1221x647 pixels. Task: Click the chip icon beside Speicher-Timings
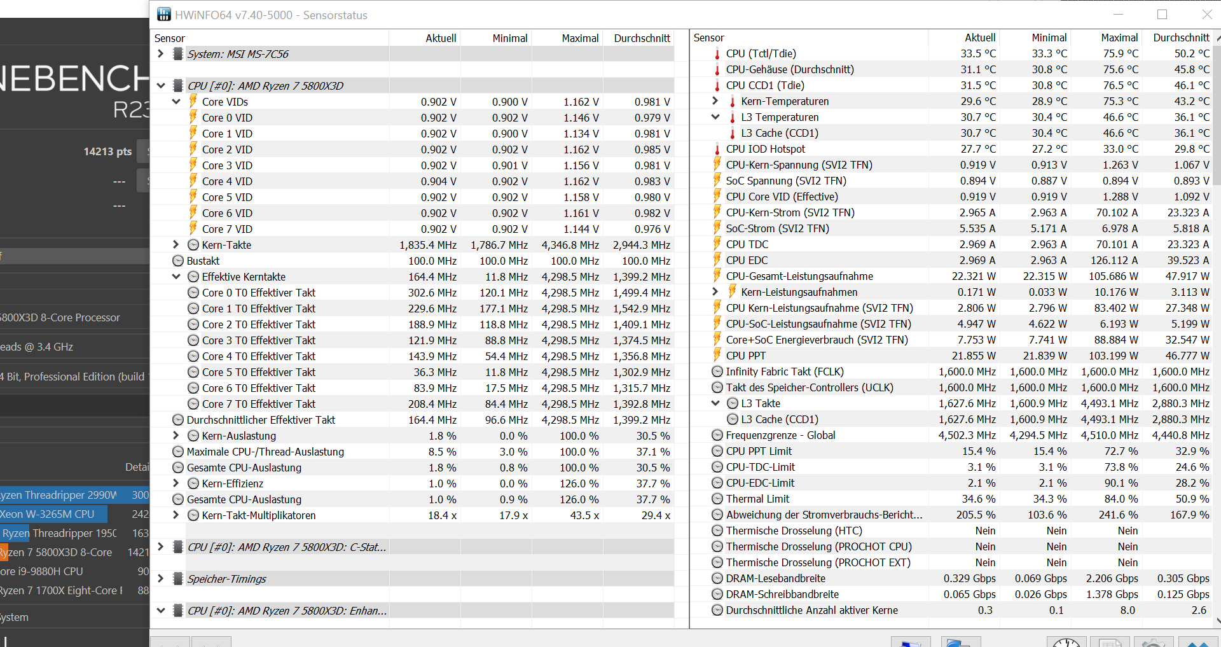click(x=178, y=579)
